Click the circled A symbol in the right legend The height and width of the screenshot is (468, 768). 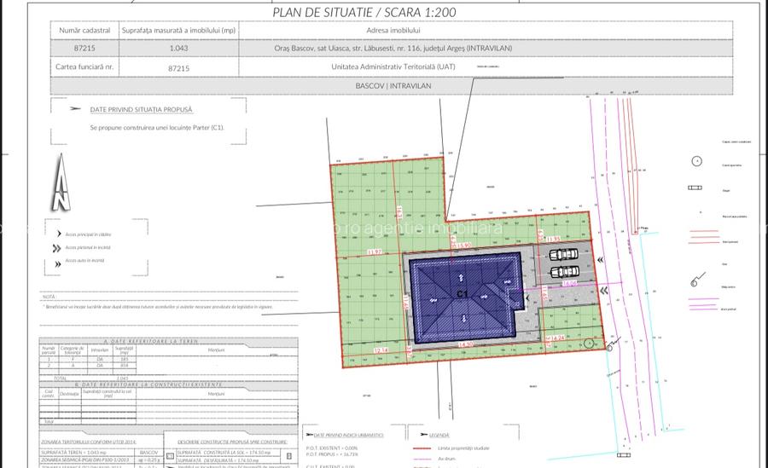(x=696, y=161)
